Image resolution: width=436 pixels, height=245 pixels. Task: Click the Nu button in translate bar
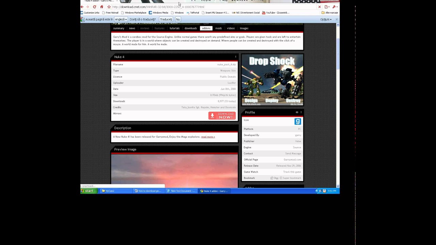[x=178, y=19]
